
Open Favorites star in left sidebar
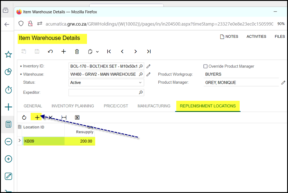coord(9,55)
